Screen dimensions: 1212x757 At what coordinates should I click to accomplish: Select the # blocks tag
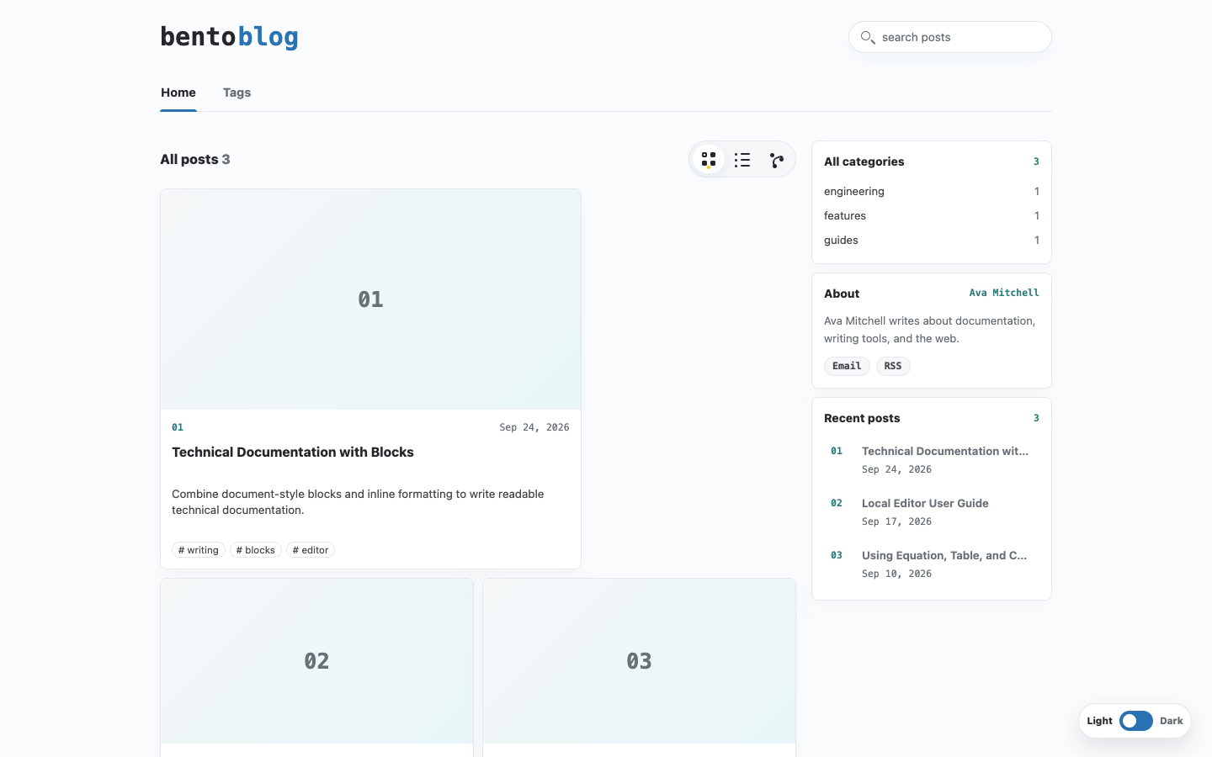tap(256, 550)
